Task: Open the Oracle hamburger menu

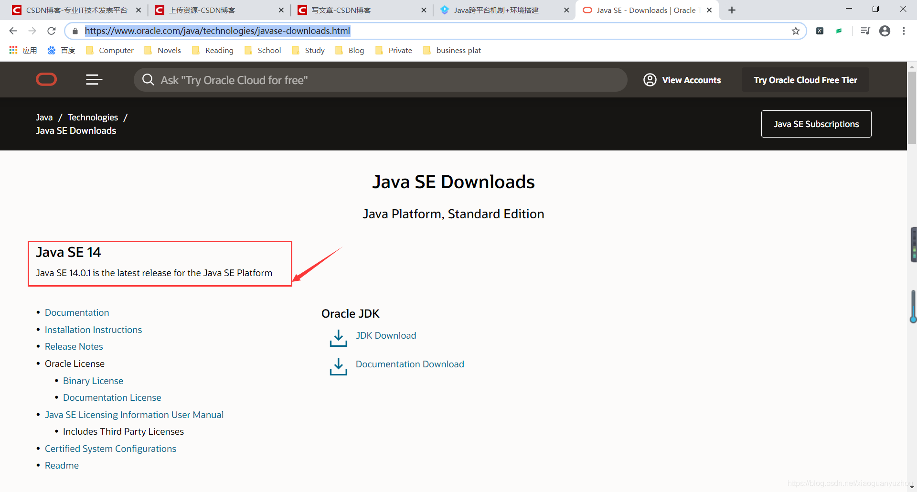Action: [94, 79]
